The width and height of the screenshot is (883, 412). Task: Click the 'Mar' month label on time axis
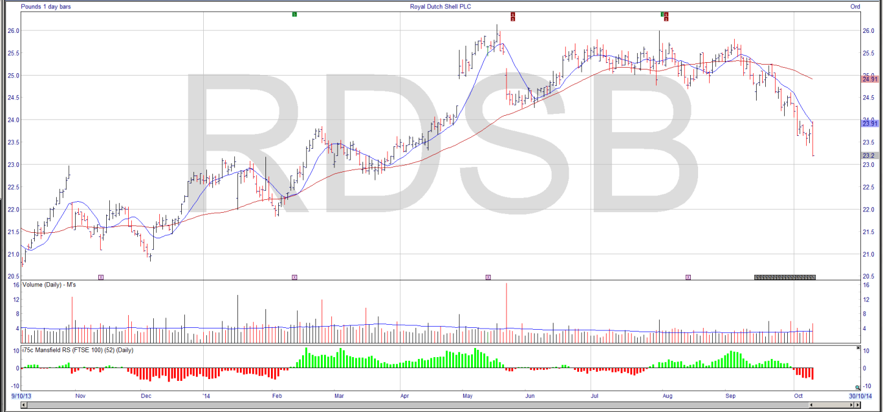tap(339, 396)
